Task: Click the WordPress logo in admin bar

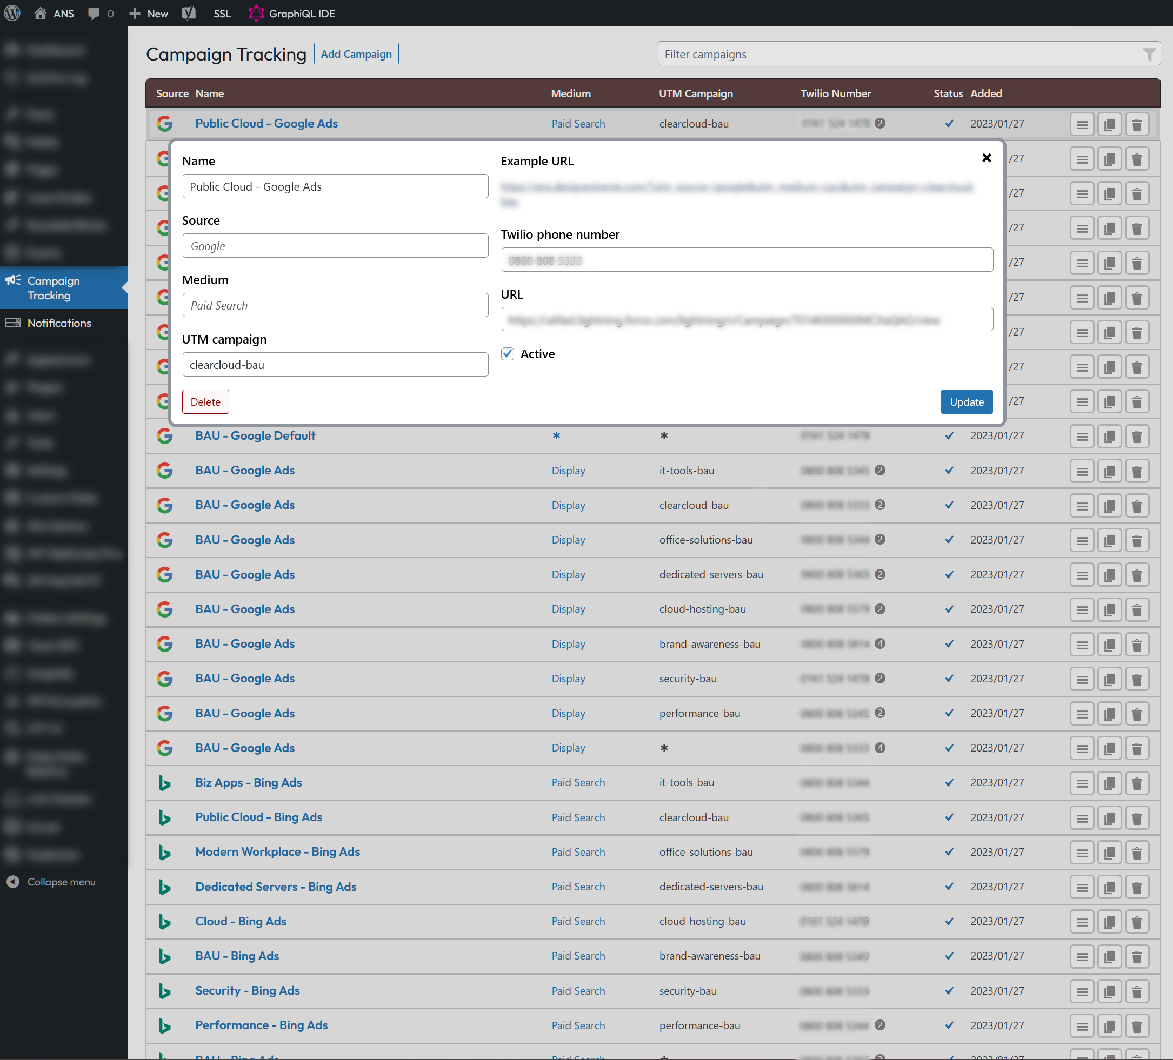Action: click(12, 13)
